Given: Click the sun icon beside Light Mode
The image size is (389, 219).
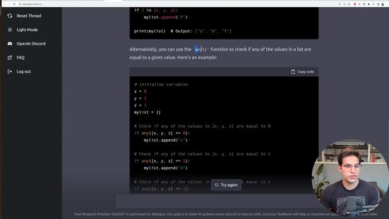Looking at the screenshot, I should (x=10, y=30).
